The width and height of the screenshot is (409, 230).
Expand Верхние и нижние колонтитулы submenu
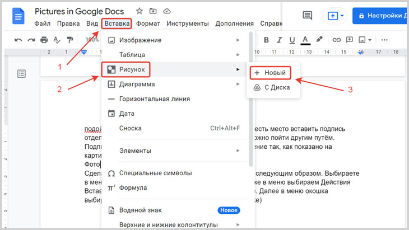pyautogui.click(x=174, y=224)
